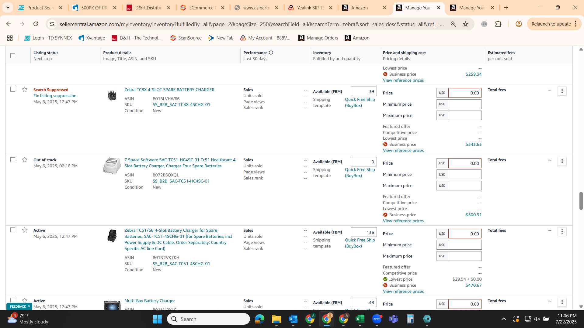Viewport: 584px width, 328px height.
Task: Open Windows Start menu
Action: click(157, 319)
